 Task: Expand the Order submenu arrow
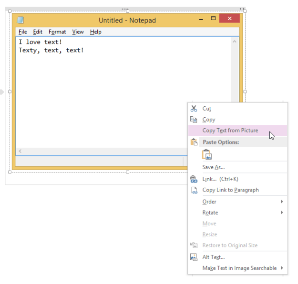[x=282, y=202]
